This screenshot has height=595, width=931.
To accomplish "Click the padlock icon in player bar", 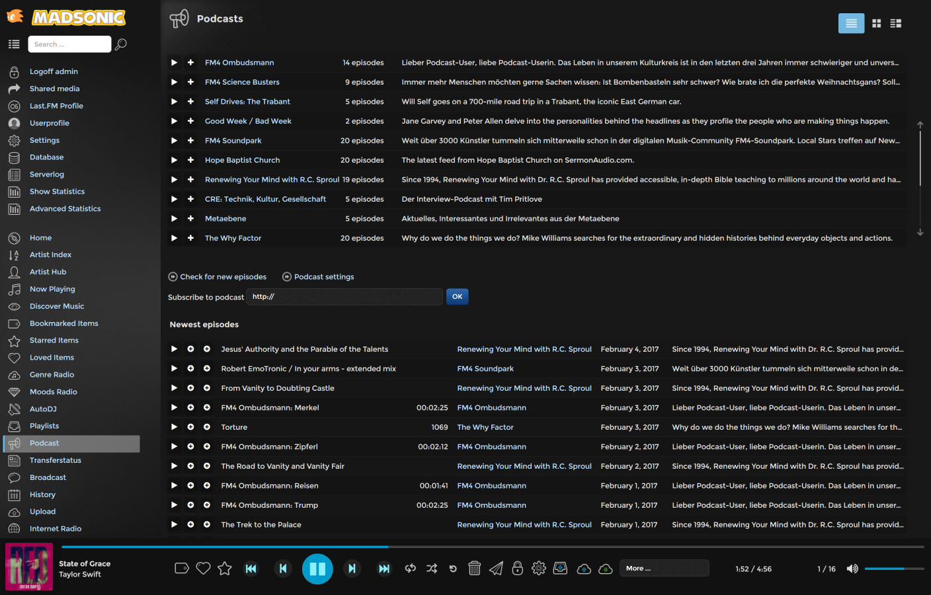I will click(x=518, y=569).
